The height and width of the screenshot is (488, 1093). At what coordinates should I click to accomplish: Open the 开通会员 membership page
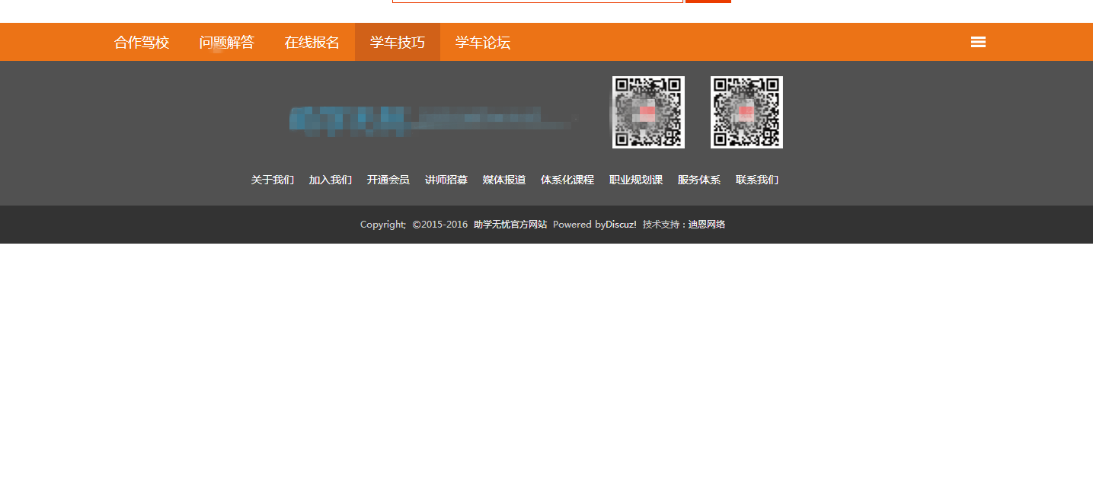tap(388, 180)
